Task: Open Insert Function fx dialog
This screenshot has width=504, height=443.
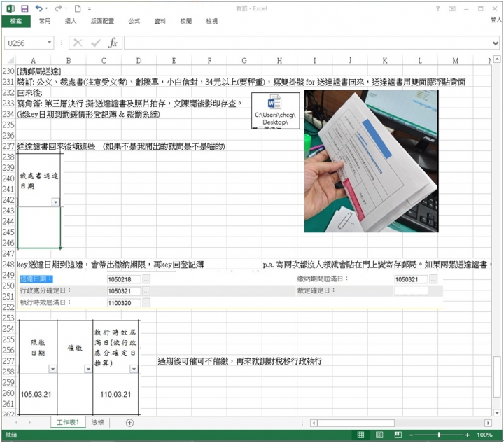Action: pos(113,43)
